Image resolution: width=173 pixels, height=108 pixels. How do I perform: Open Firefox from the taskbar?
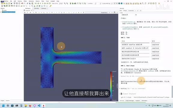[30, 106]
